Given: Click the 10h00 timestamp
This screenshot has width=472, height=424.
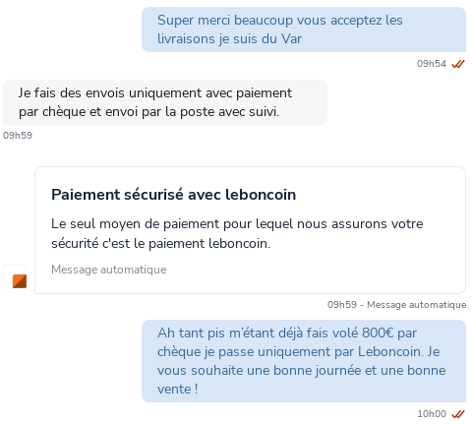Looking at the screenshot, I should 432,414.
